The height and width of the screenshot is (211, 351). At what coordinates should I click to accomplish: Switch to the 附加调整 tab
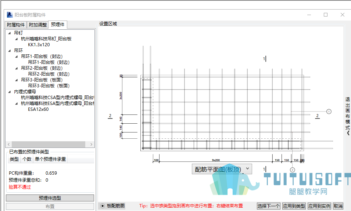point(38,25)
